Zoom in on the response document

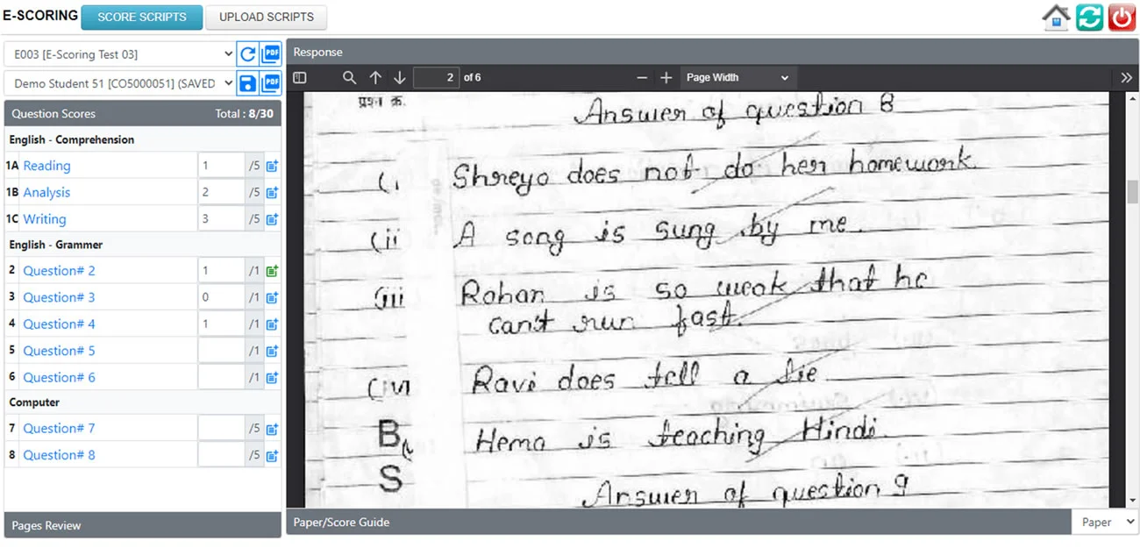pos(666,77)
